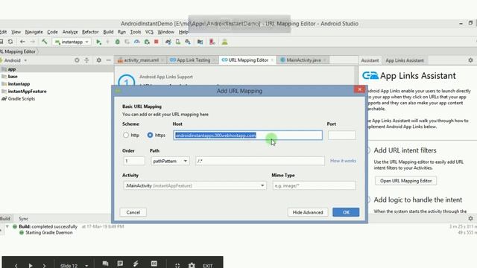Hide the project panel with minus icon
The image size is (477, 268).
click(108, 60)
